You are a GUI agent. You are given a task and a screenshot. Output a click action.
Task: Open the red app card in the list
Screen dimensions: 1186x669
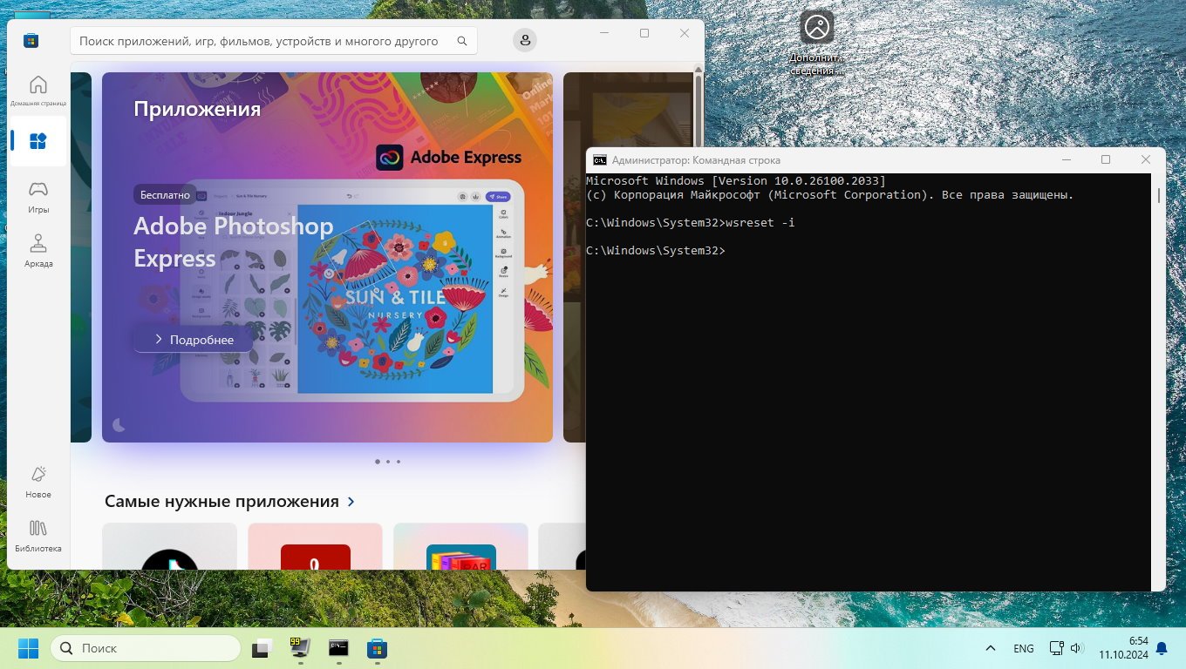pos(315,546)
